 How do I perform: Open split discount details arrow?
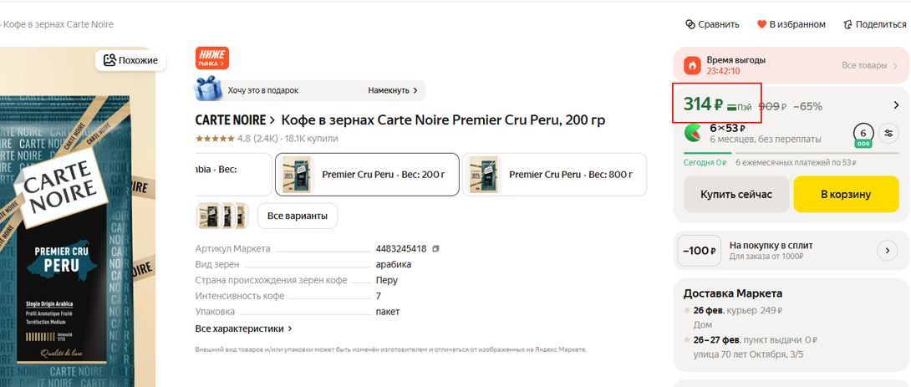[x=887, y=250]
